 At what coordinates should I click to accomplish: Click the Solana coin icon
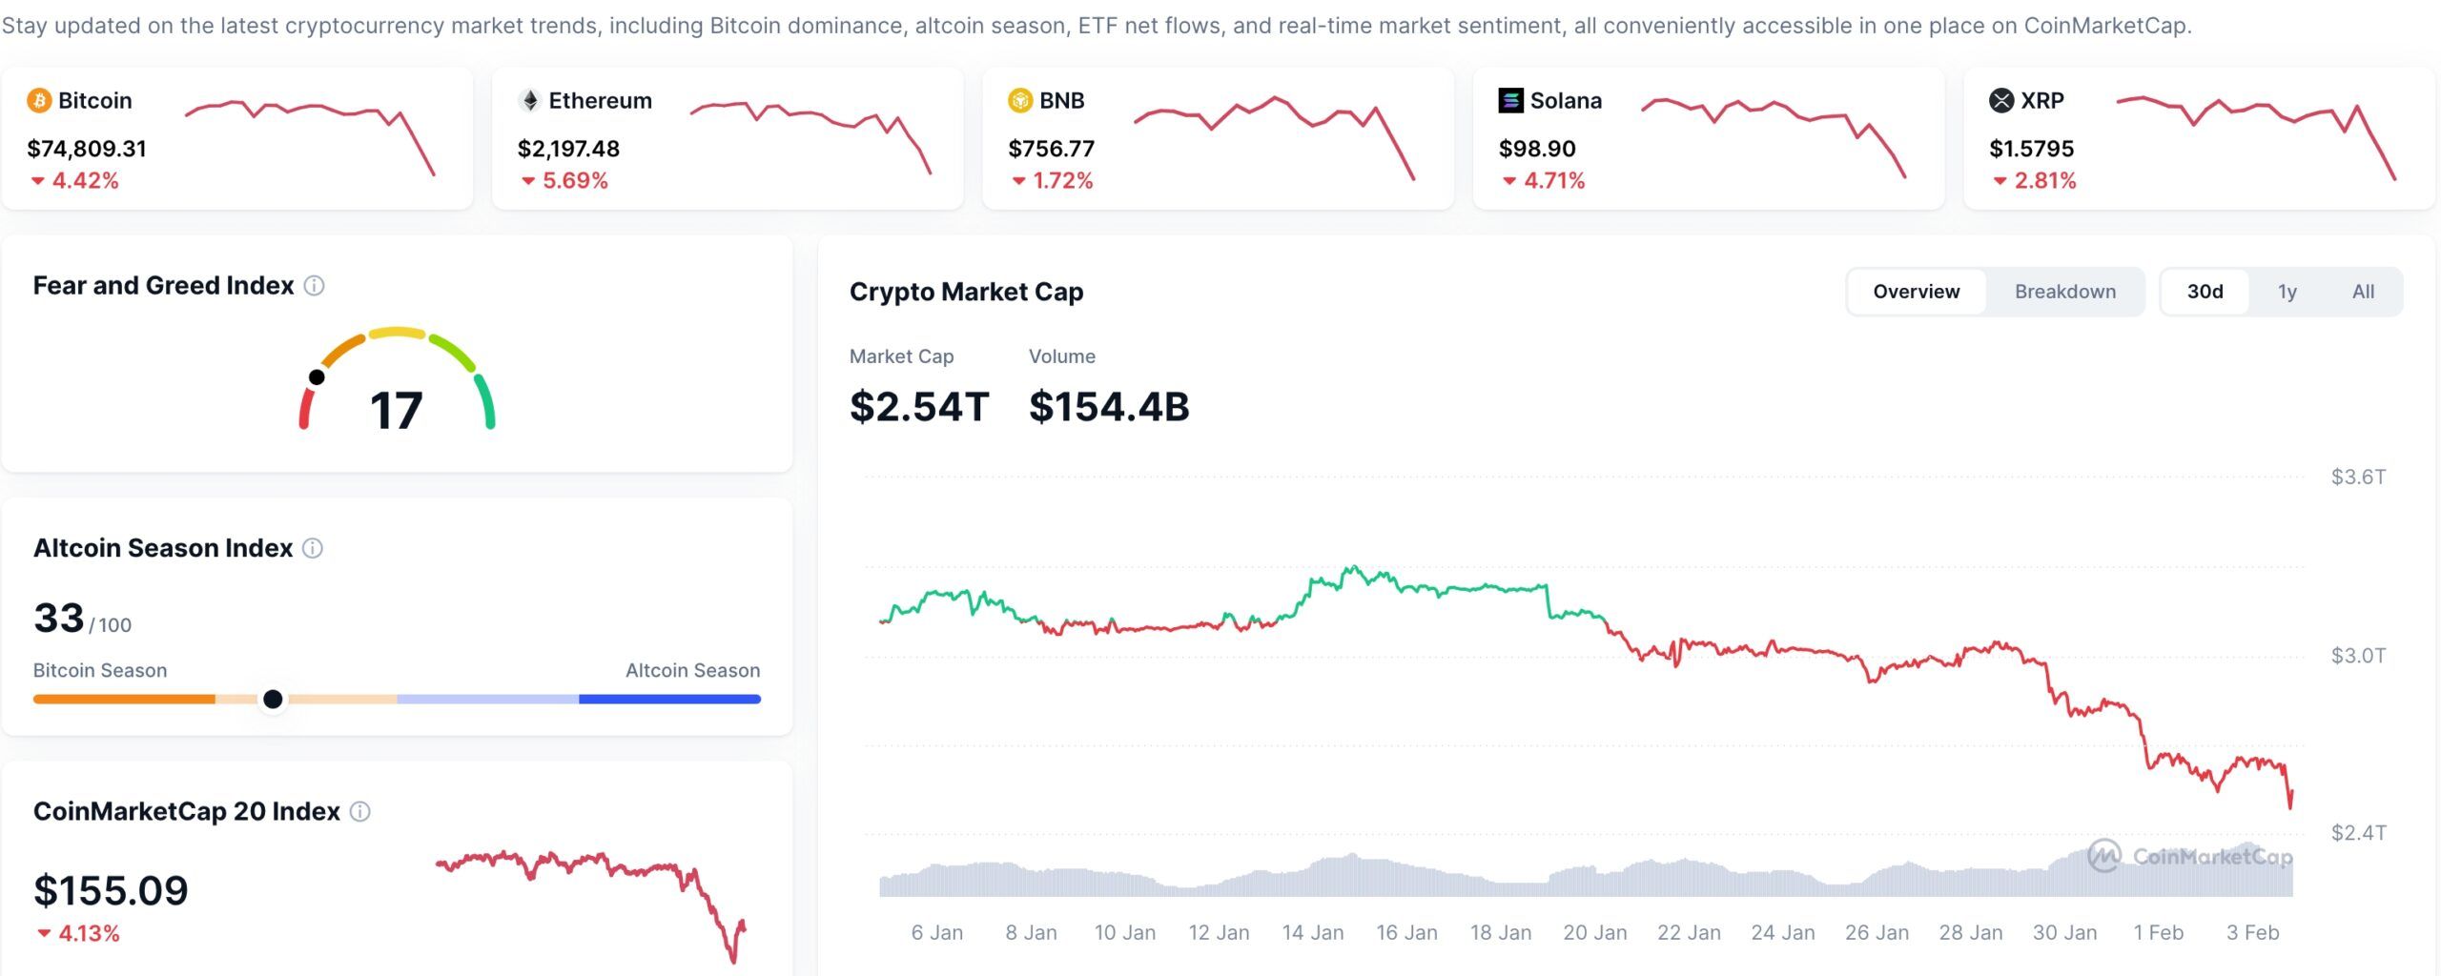point(1511,99)
